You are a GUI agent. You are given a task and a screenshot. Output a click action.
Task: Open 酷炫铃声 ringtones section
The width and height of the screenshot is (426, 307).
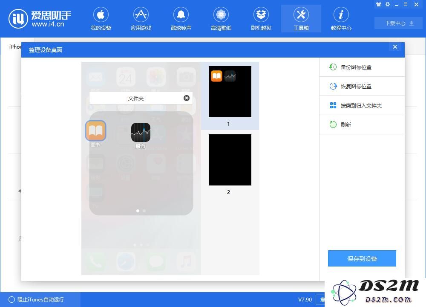click(x=181, y=19)
